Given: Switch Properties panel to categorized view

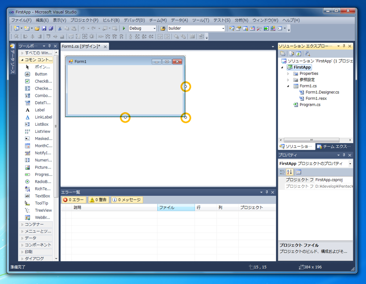Looking at the screenshot, I should [x=282, y=172].
